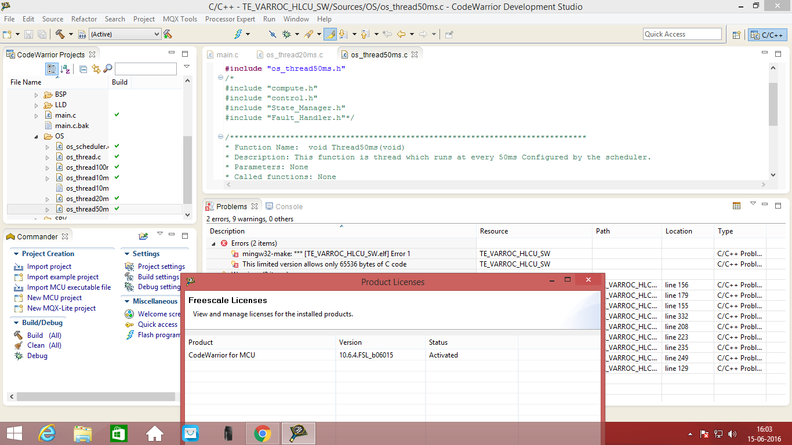Select os_thread.c in the project tree
Image resolution: width=792 pixels, height=445 pixels.
click(x=83, y=157)
